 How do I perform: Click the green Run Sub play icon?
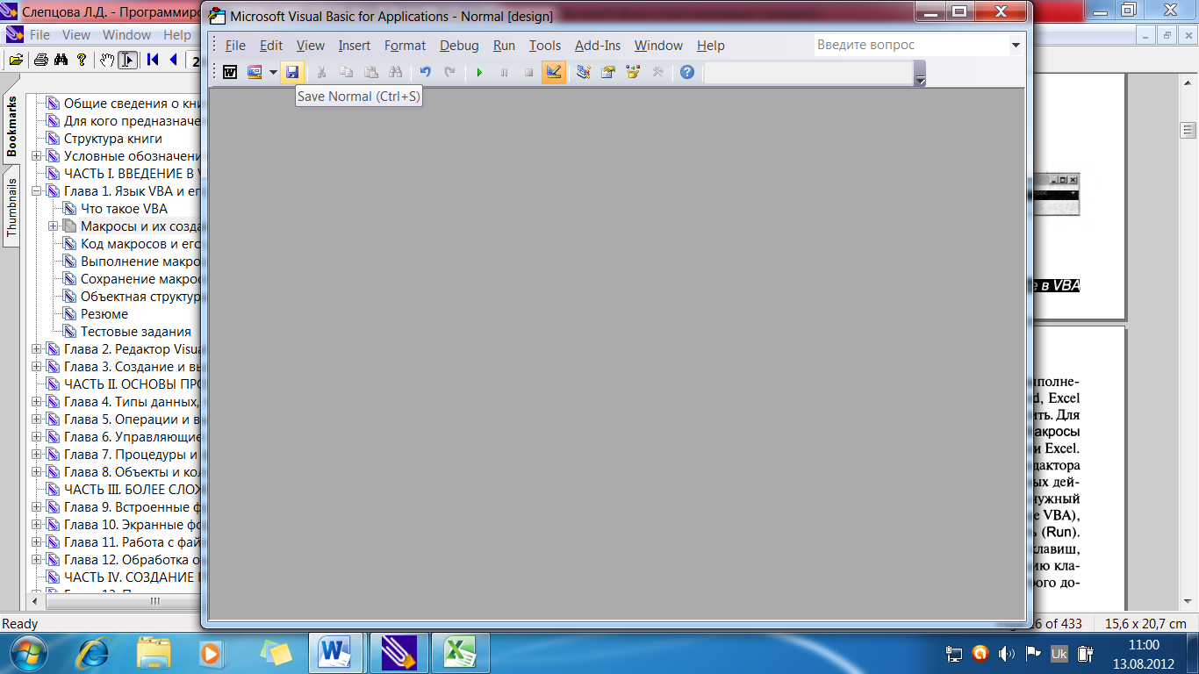pos(479,72)
